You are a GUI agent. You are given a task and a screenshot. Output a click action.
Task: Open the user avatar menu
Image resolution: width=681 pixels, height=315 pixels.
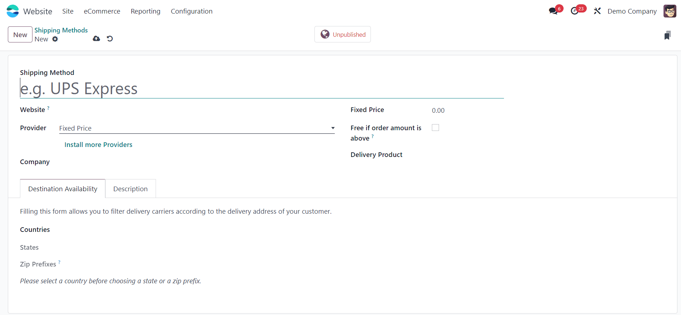coord(670,11)
